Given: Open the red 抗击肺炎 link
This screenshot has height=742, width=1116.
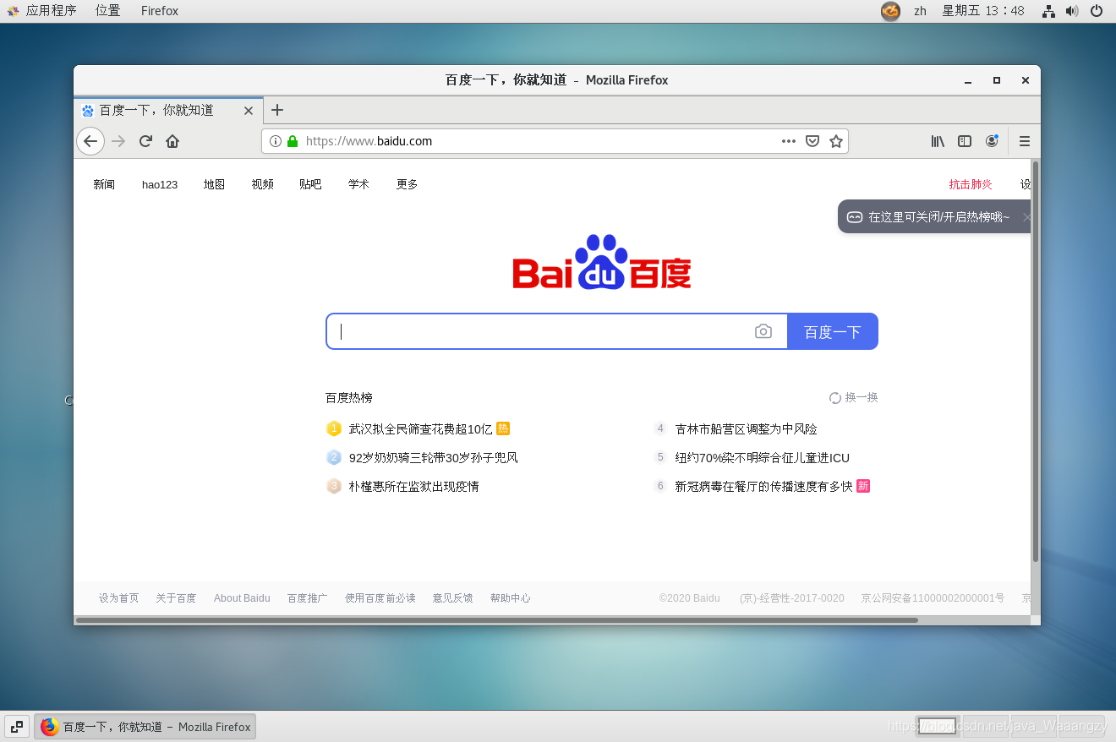Looking at the screenshot, I should click(x=971, y=184).
